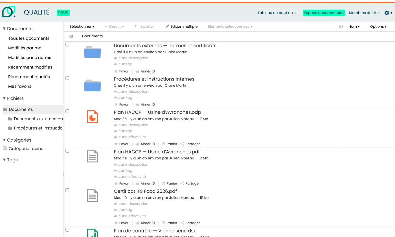Open the Membres du site tab

pyautogui.click(x=364, y=13)
